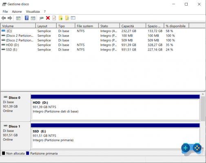Sort by the Spazio column header

155,26
